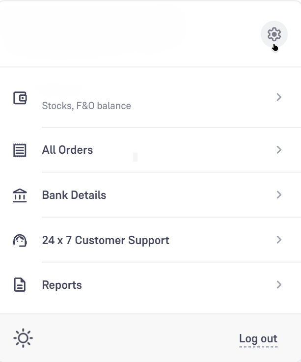Open 24 x 7 Customer Support

coord(106,240)
